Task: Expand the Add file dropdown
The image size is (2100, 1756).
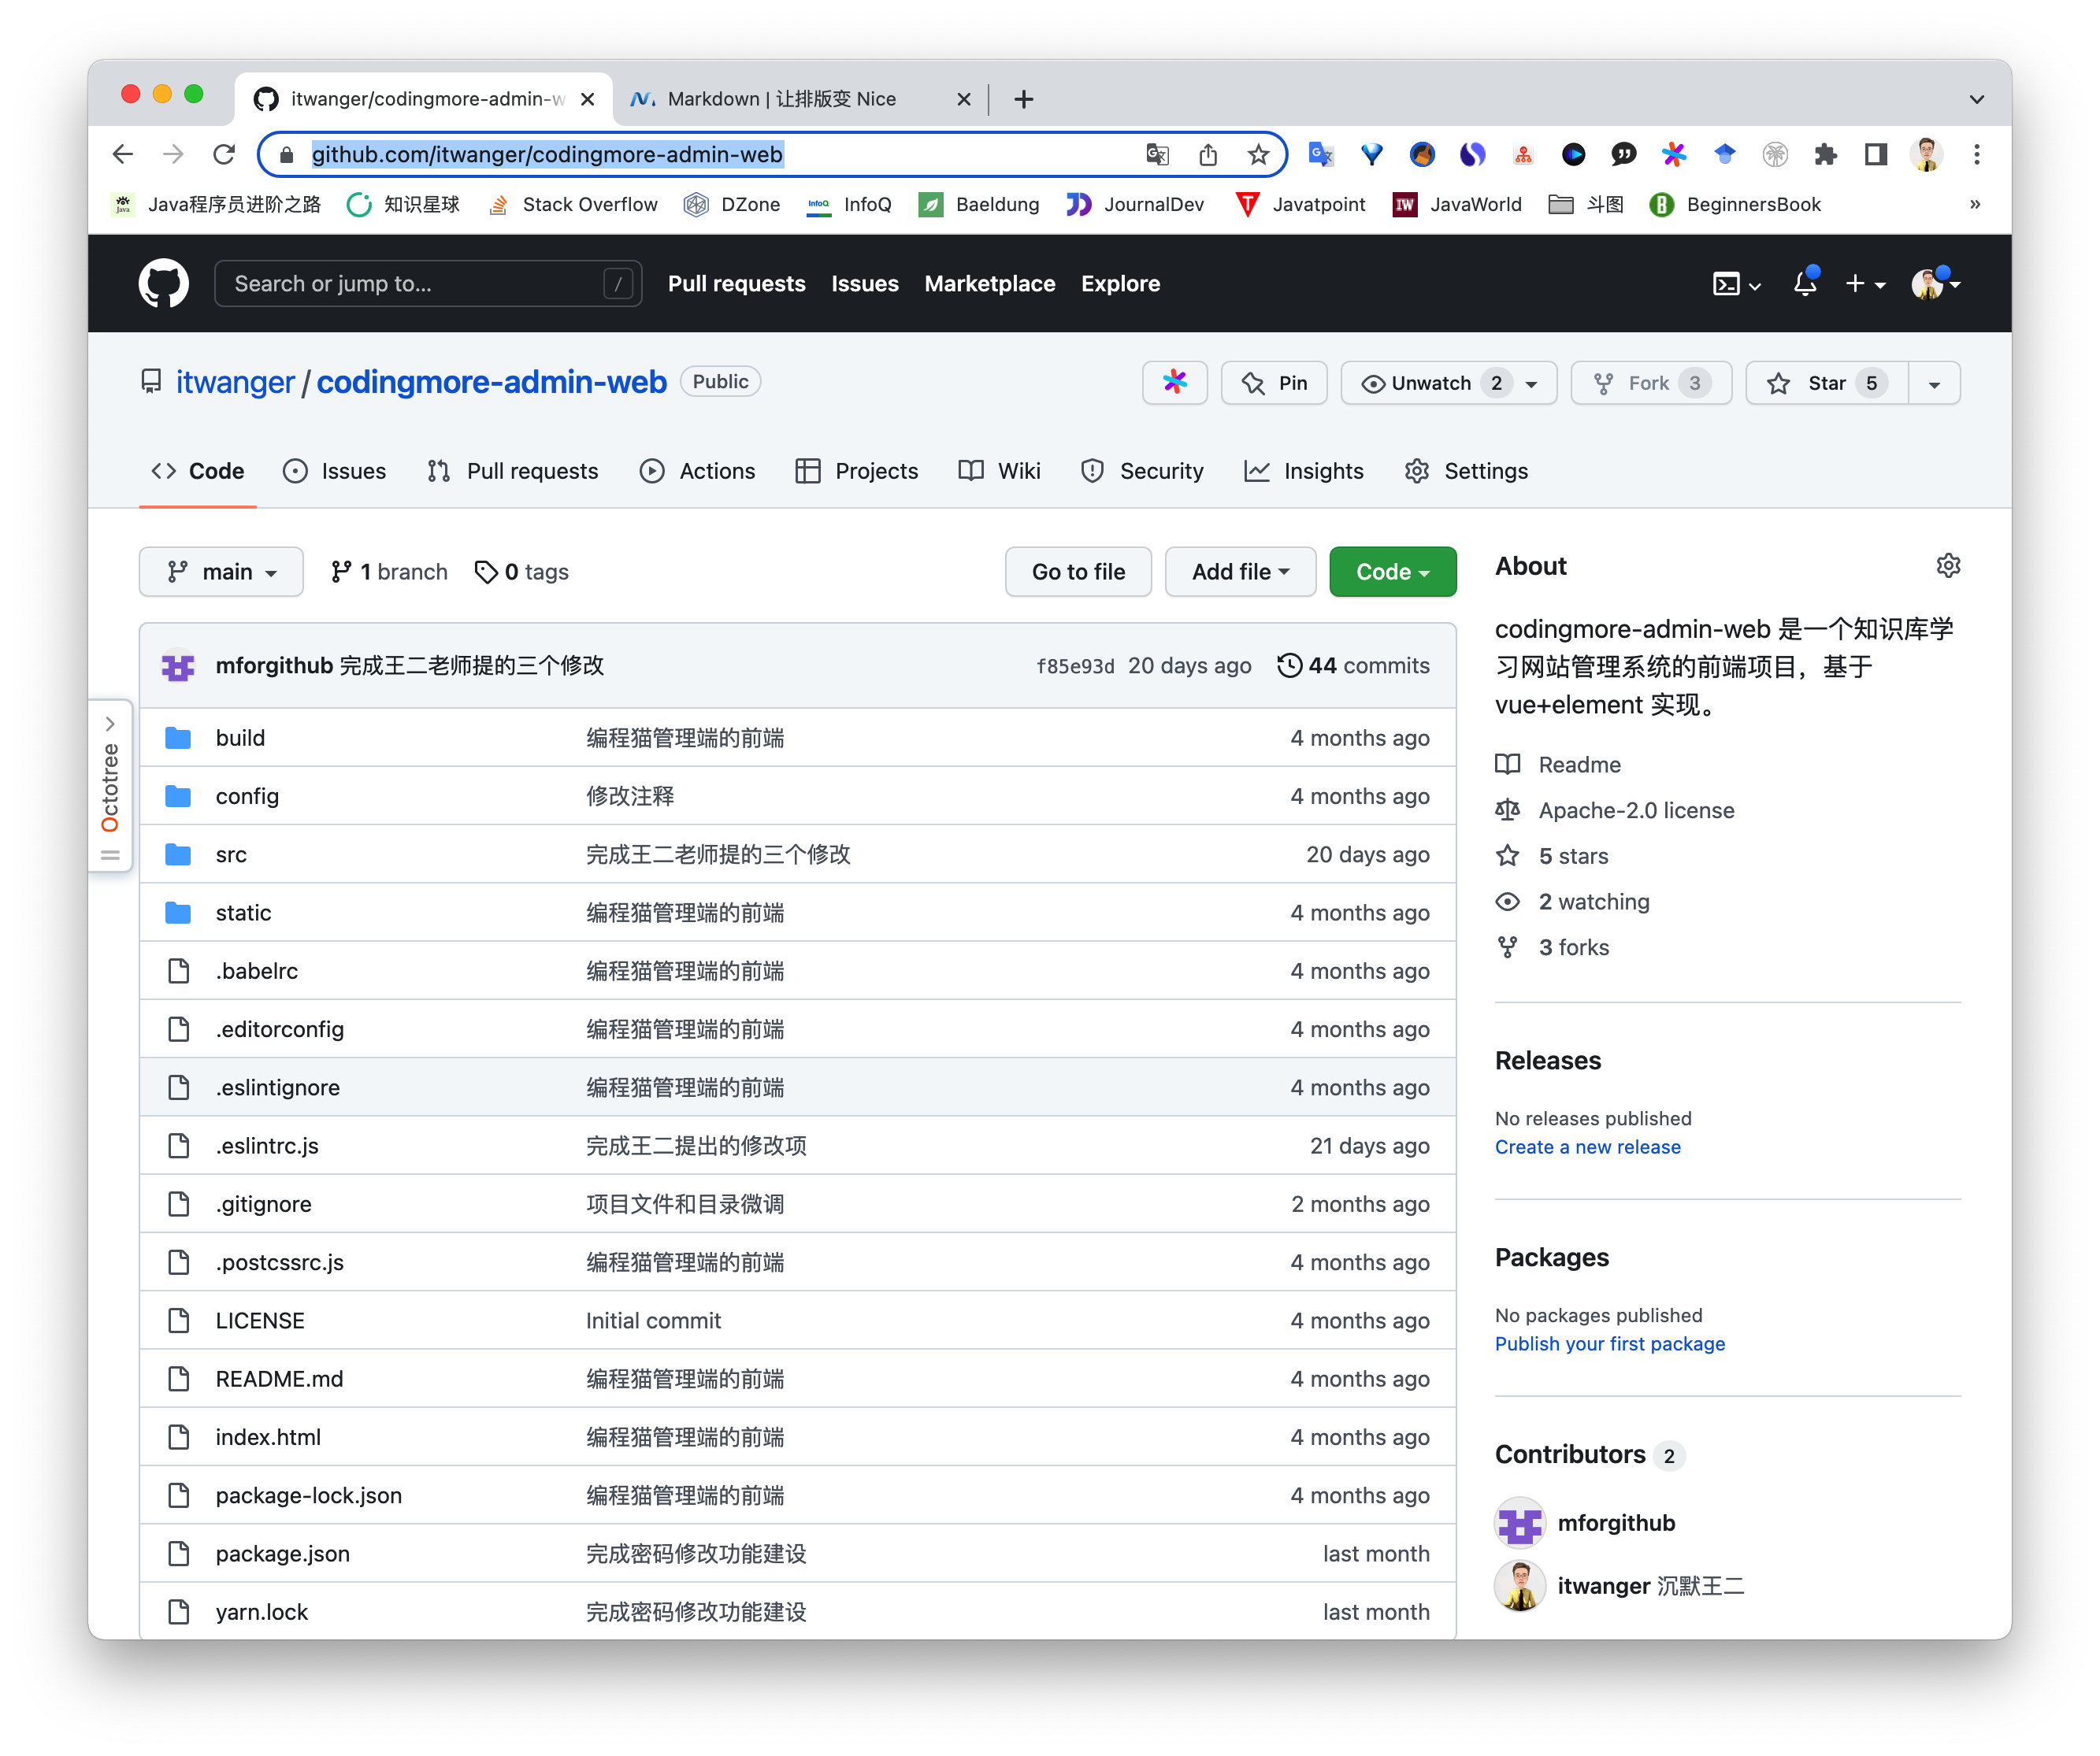Action: pos(1240,572)
